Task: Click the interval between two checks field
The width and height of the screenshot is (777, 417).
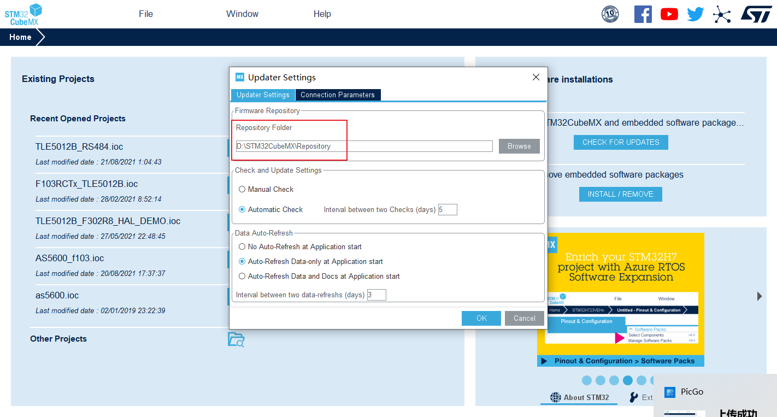Action: 448,210
